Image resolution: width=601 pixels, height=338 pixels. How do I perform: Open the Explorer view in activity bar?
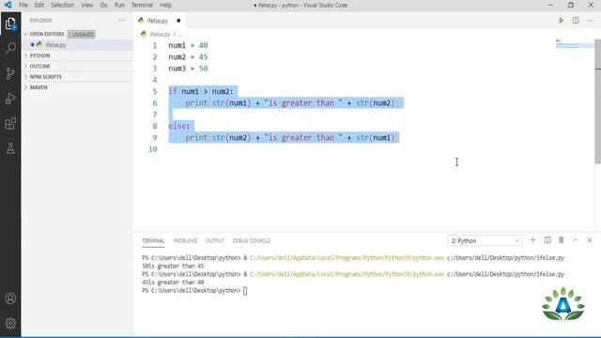pyautogui.click(x=10, y=24)
